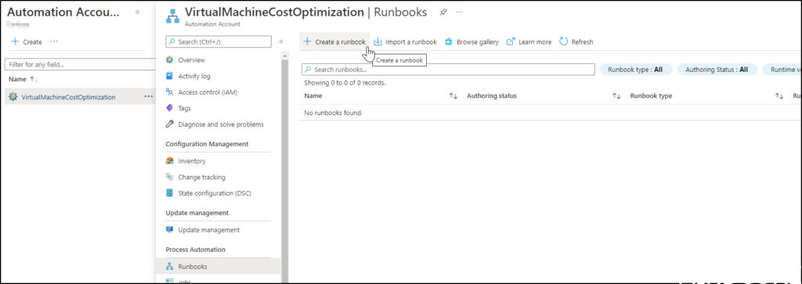The width and height of the screenshot is (802, 284).
Task: Click the resource menu vertical scrollbar
Action: tap(284, 168)
